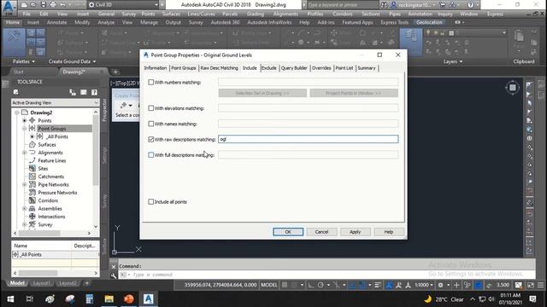547x307 pixels.
Task: Collapse the Point Groups tree node
Action: pyautogui.click(x=25, y=129)
